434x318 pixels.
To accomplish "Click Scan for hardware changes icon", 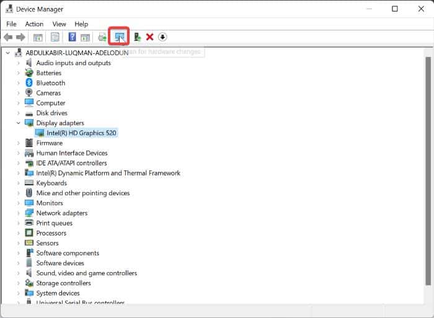I will 119,37.
